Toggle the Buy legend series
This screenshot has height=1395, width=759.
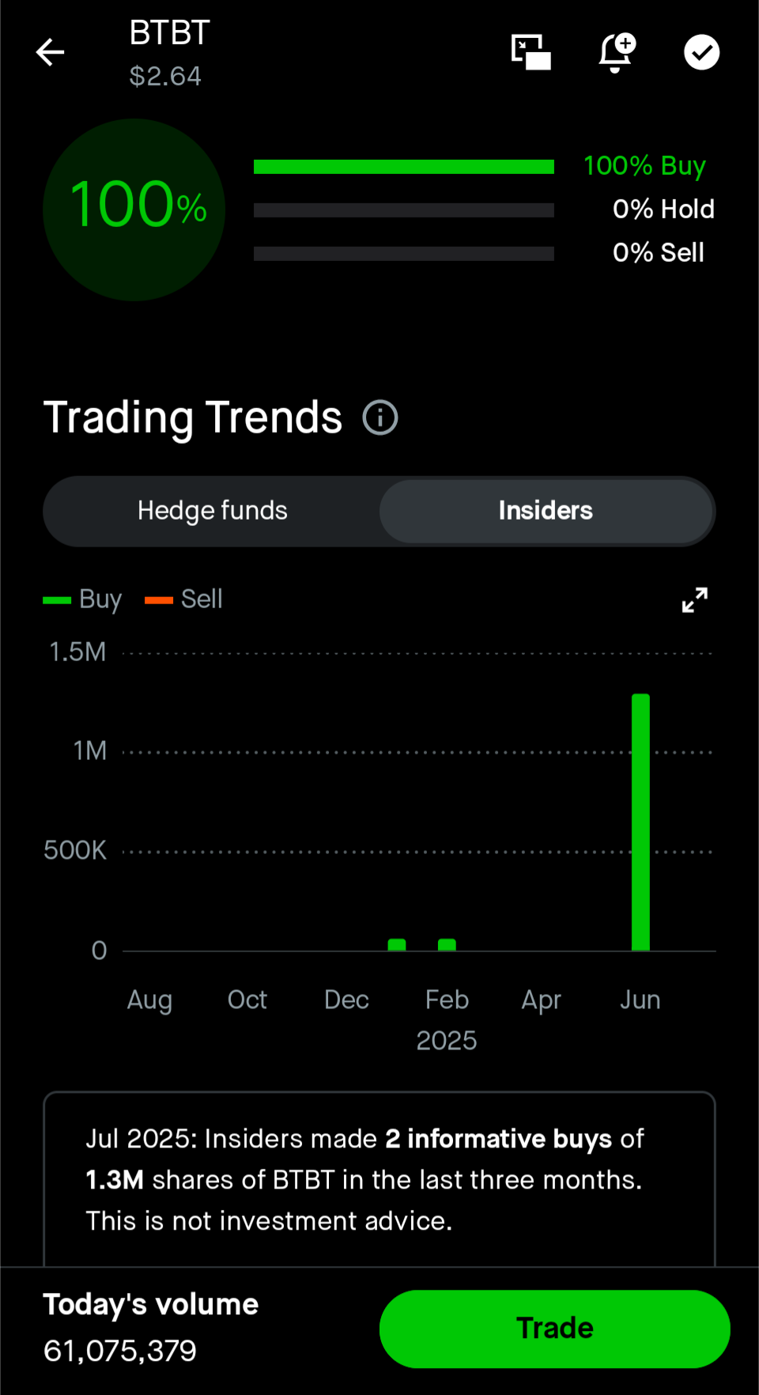click(x=82, y=599)
